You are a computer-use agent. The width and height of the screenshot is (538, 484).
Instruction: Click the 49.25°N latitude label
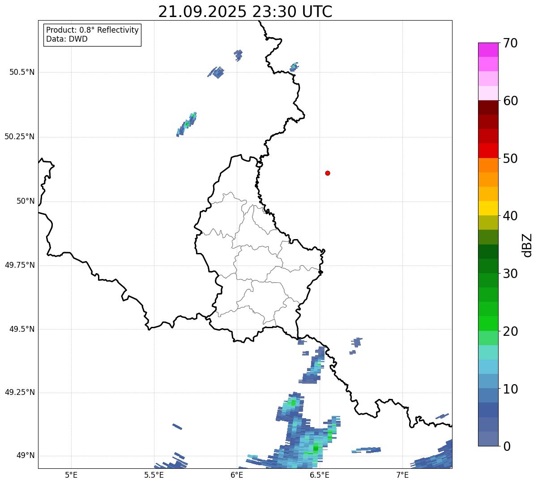click(x=20, y=393)
